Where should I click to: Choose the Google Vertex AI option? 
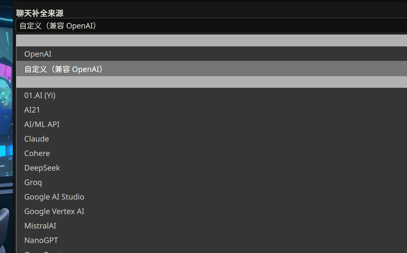point(54,211)
